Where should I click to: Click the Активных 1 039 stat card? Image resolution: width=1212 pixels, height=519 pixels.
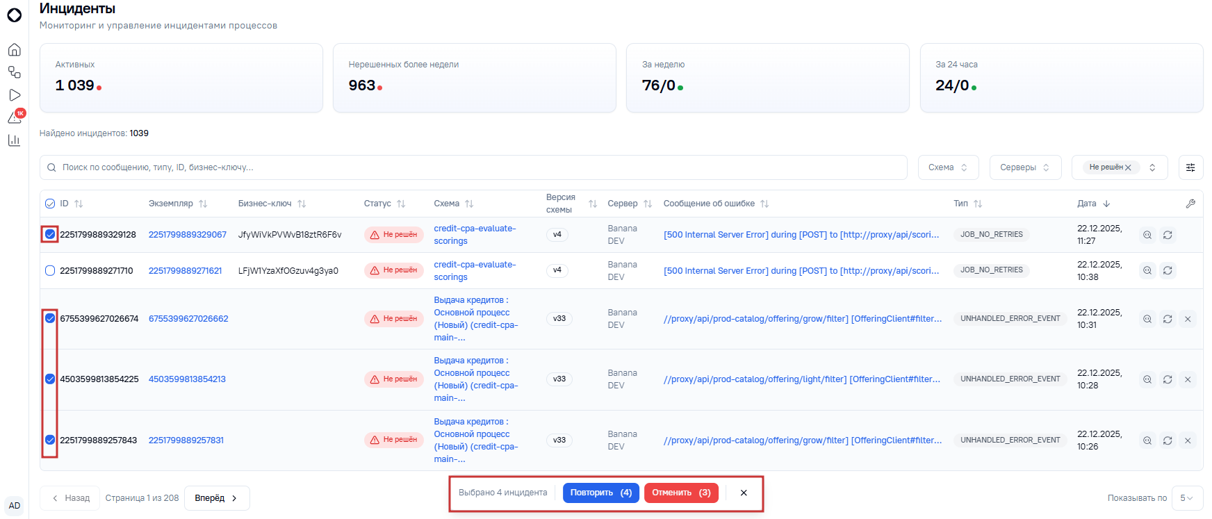181,78
